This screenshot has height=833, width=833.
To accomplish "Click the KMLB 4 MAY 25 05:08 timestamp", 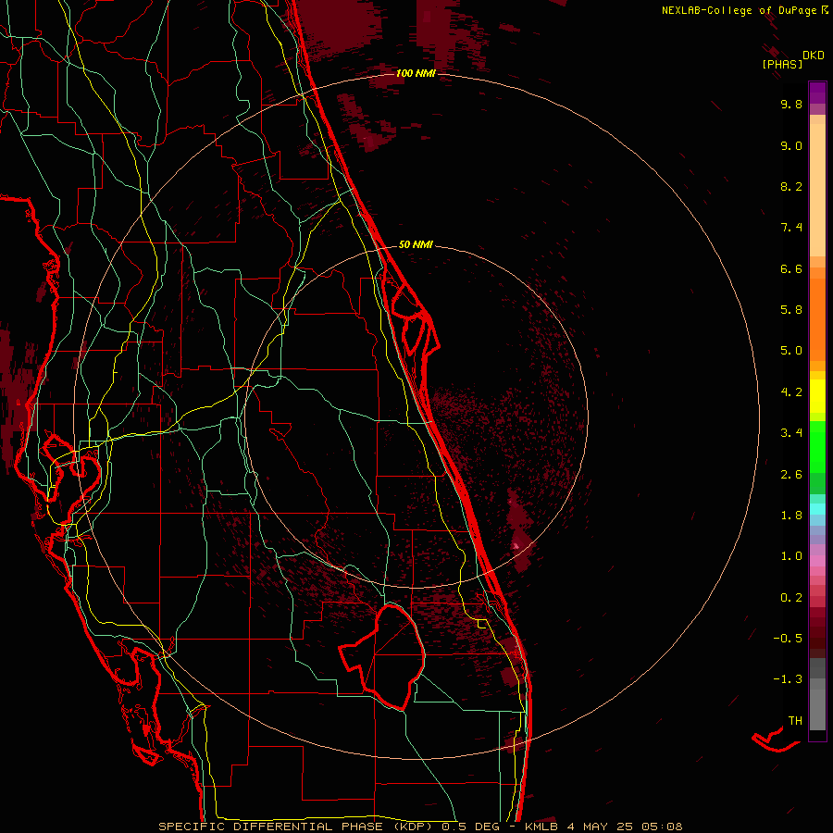I will [603, 827].
